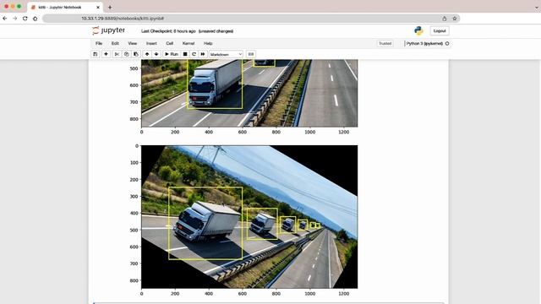
Task: Open the tab search chevron at the window's right
Action: [x=538, y=8]
